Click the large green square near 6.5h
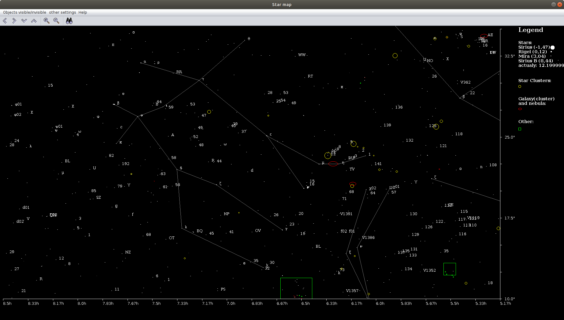The width and height of the screenshot is (564, 320). [x=296, y=288]
